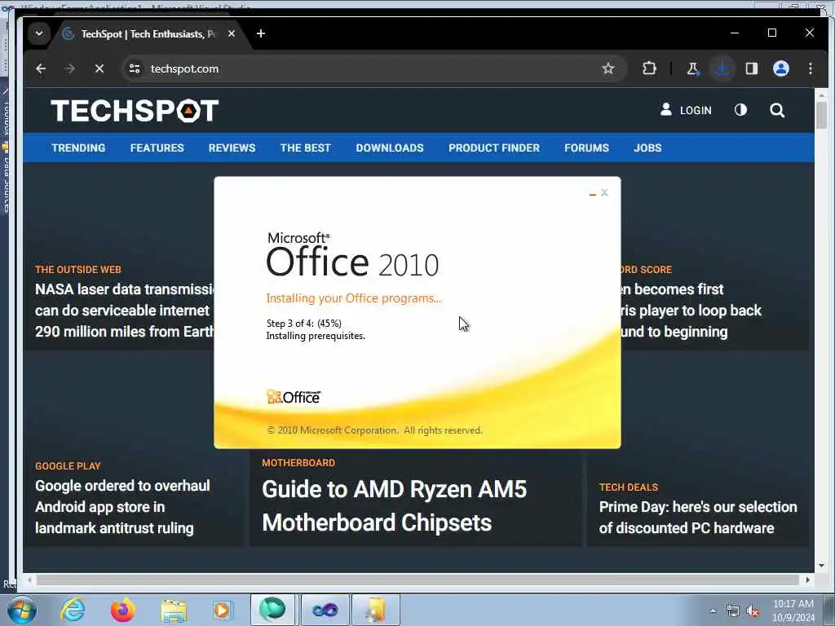Open the JOBS menu
835x626 pixels.
pyautogui.click(x=647, y=148)
